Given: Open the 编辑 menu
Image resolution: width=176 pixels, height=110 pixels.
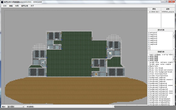Looking at the screenshot, I should point(11,6).
